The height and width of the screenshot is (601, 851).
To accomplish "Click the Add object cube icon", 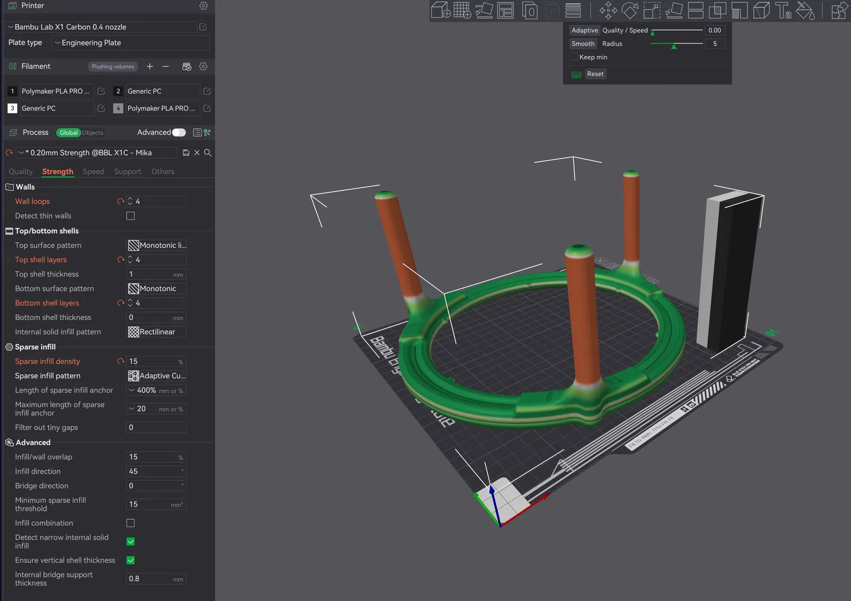I will [440, 10].
